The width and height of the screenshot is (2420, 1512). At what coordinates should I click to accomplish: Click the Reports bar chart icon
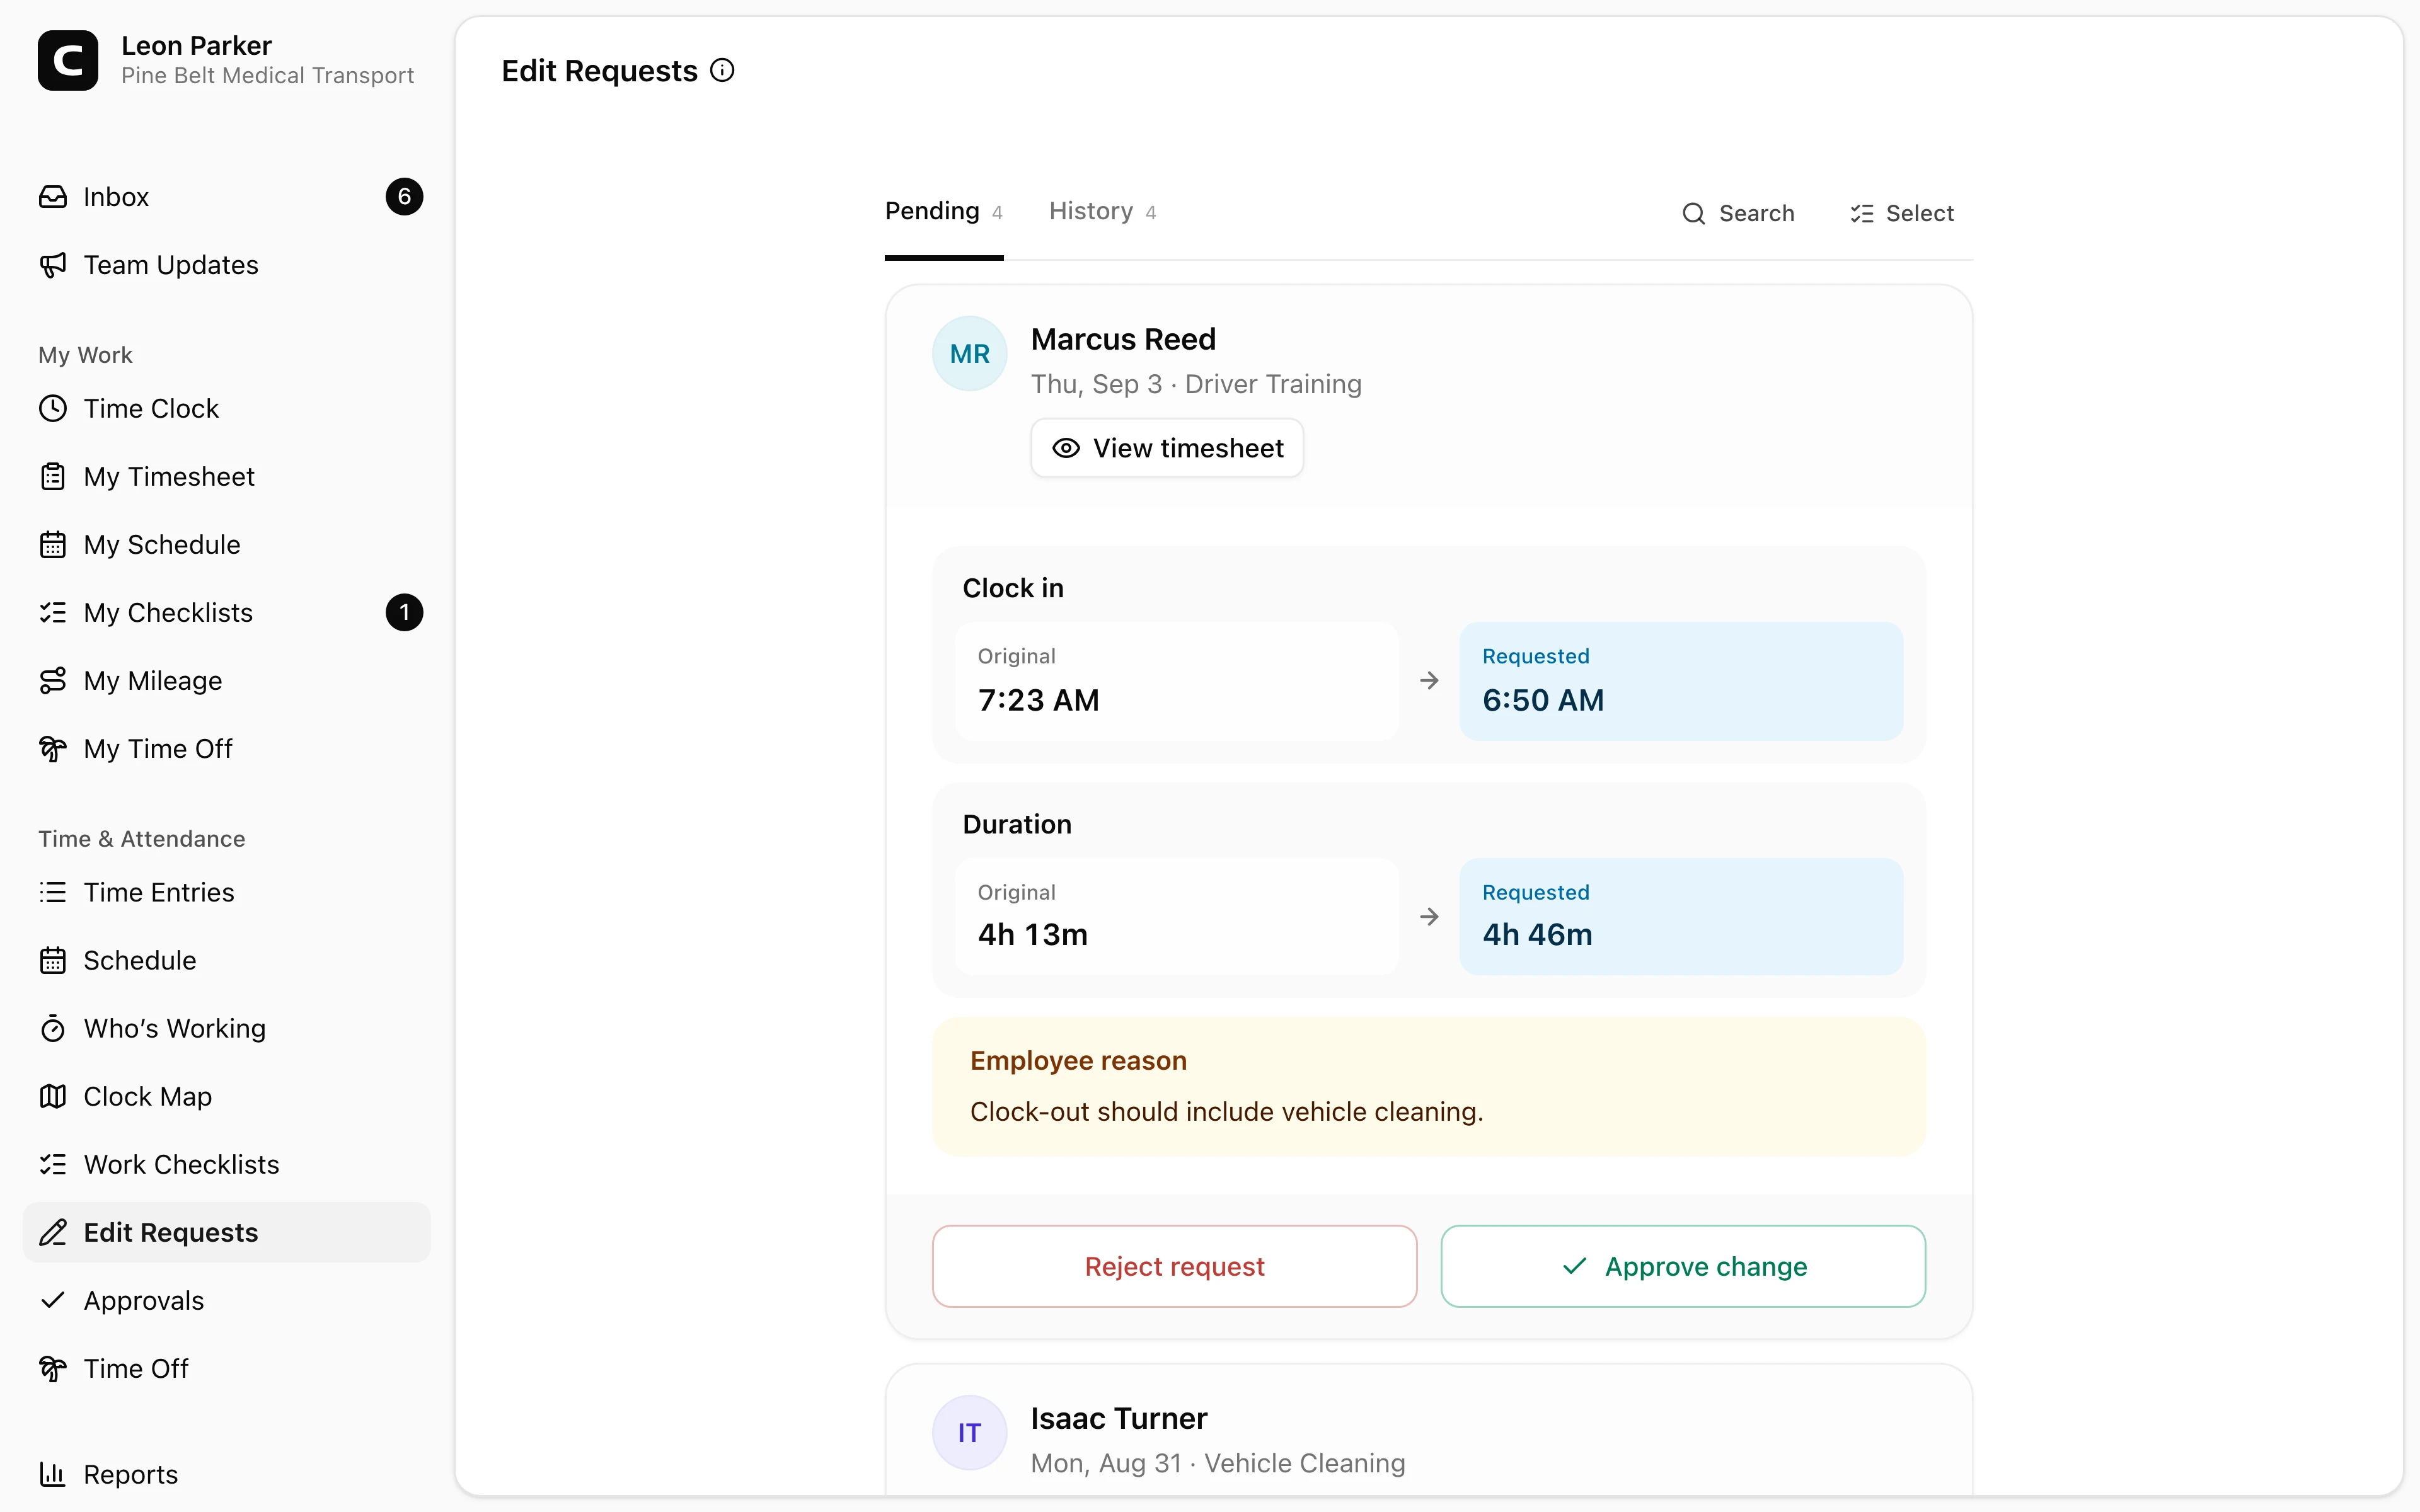coord(53,1474)
